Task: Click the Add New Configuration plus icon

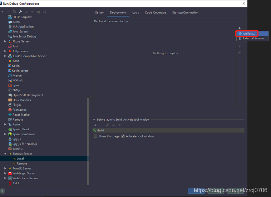Action: 2,12
